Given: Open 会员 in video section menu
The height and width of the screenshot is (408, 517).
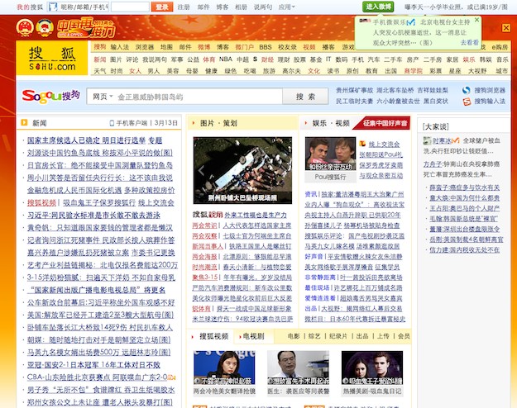Looking at the screenshot, I should click(x=404, y=336).
